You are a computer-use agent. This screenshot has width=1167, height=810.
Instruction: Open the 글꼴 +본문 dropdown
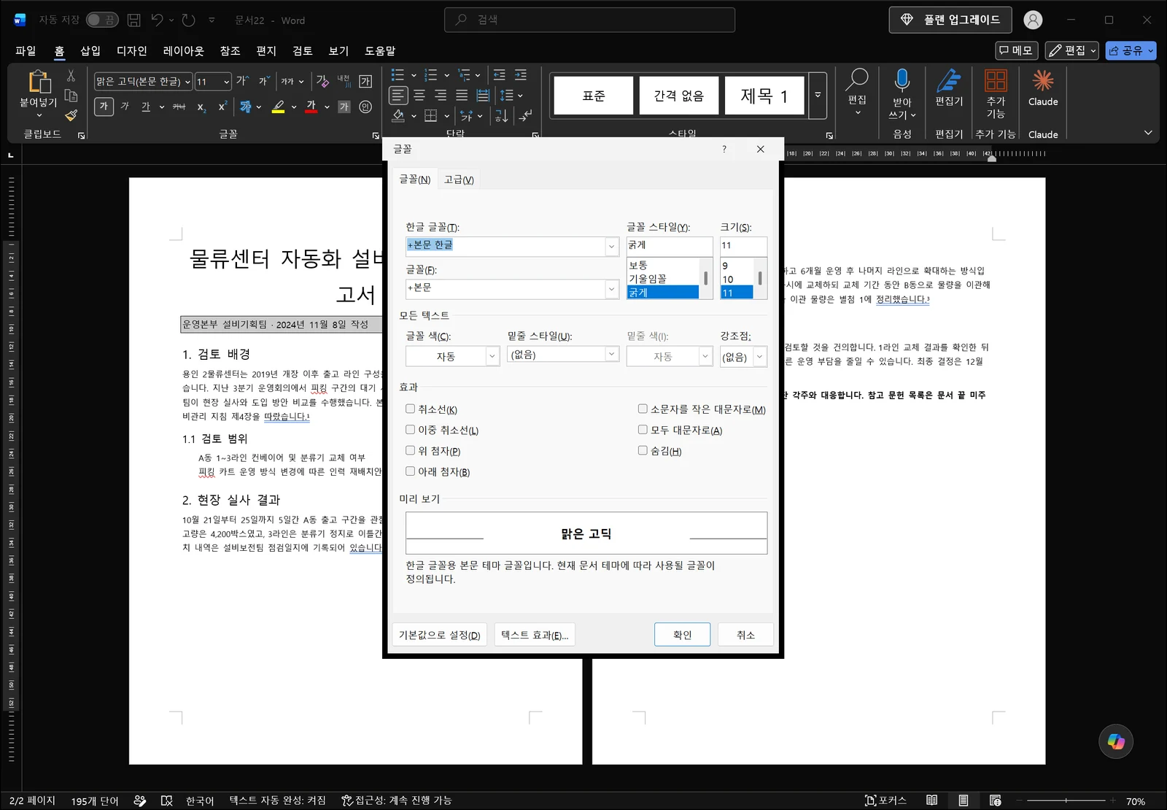612,290
